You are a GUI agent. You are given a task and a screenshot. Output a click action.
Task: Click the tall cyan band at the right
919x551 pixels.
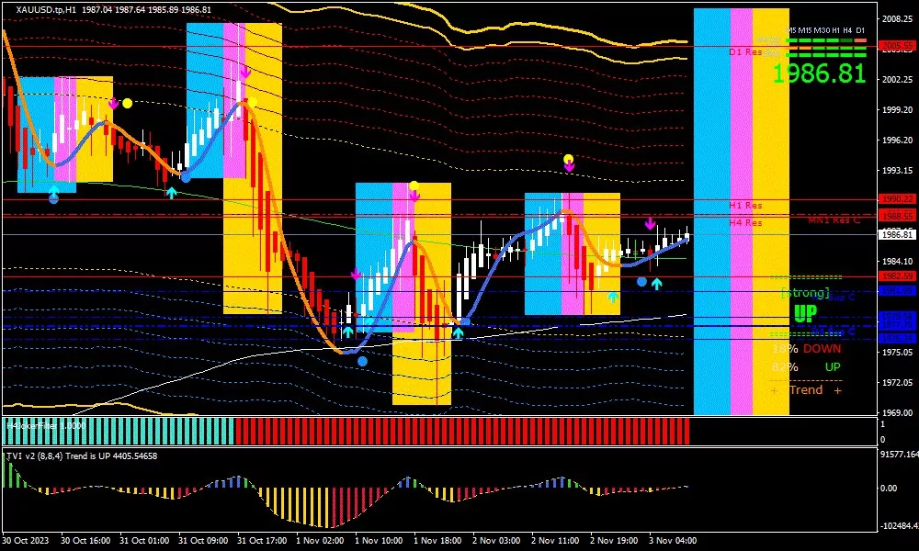tap(711, 211)
